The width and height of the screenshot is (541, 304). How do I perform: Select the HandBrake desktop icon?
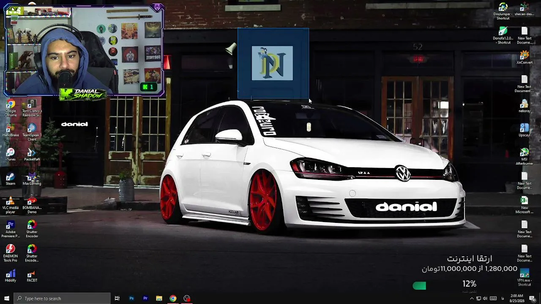point(11,130)
